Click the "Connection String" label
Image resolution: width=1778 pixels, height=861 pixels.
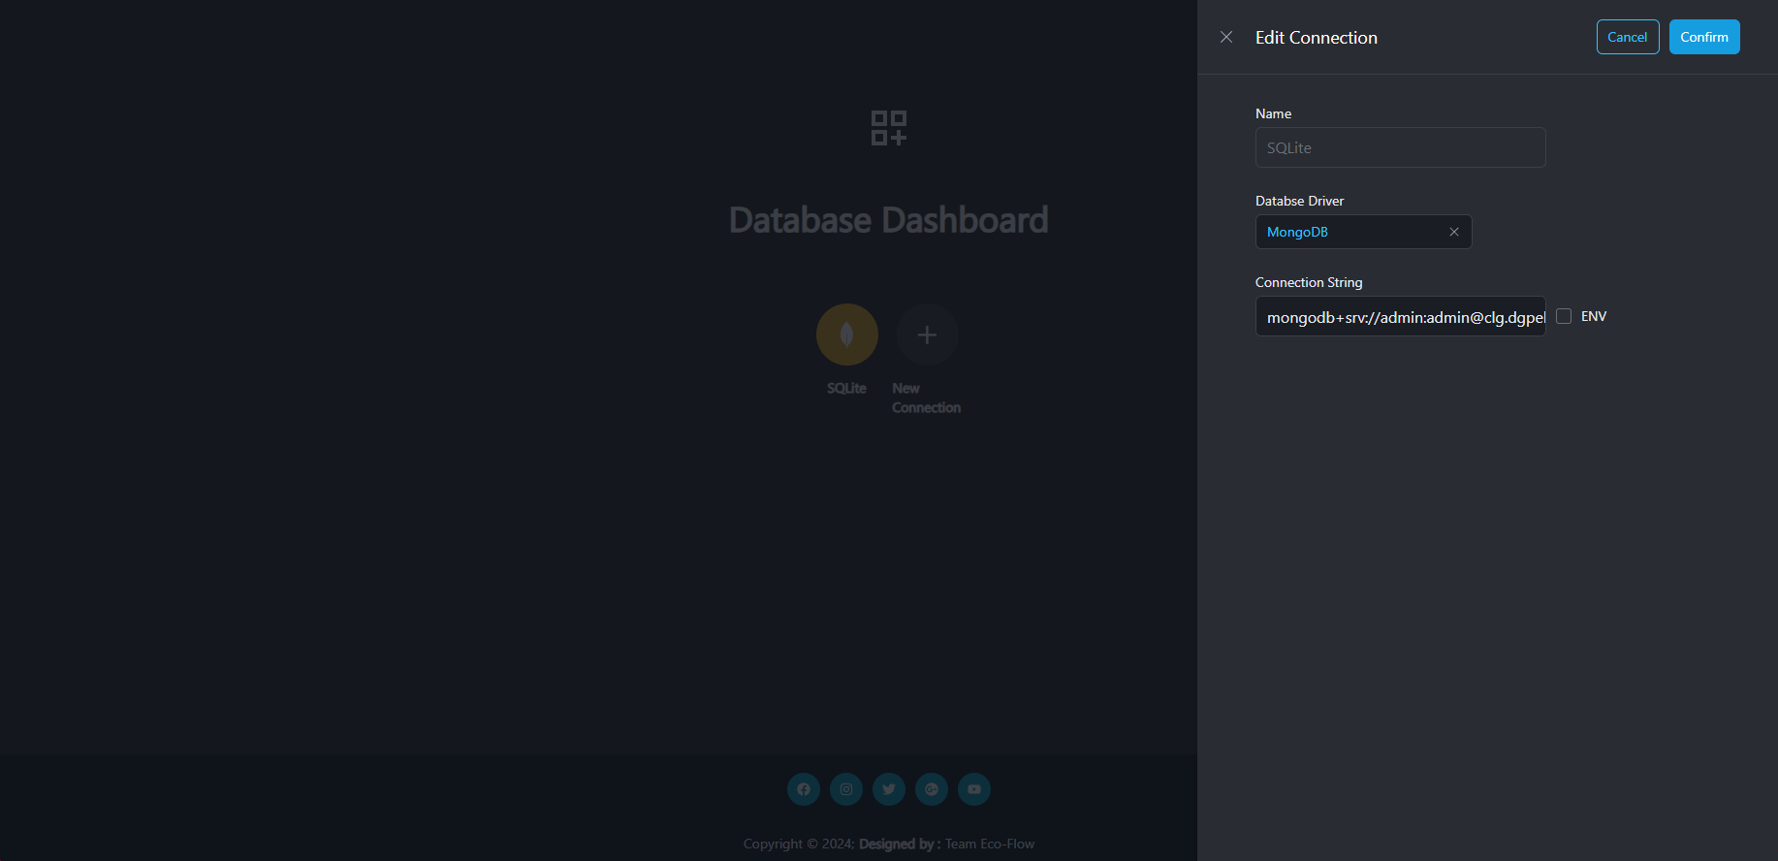click(x=1309, y=282)
